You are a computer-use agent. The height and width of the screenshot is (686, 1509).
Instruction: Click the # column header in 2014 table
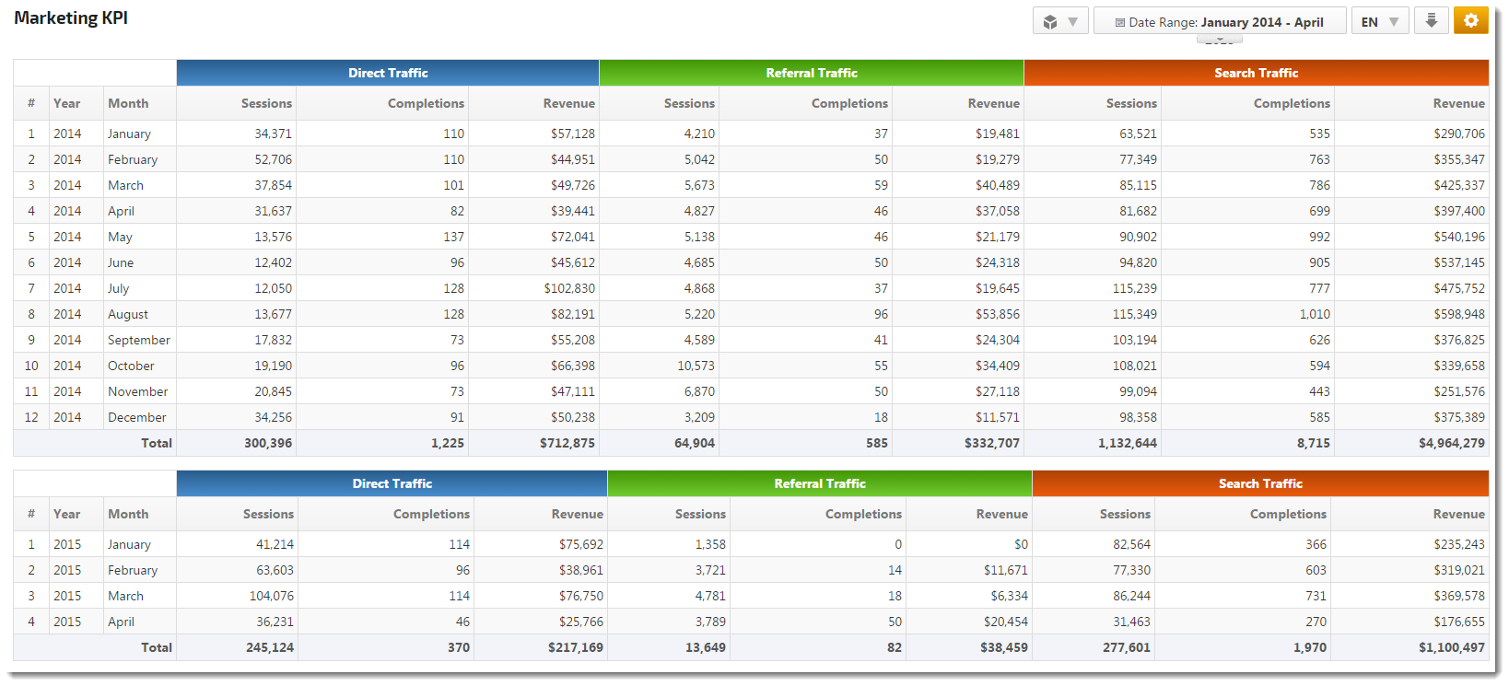[31, 103]
